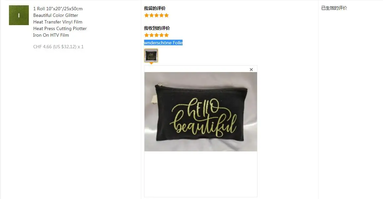This screenshot has width=383, height=199.
Task: Click fifth star under 我留的评价
Action: pyautogui.click(x=167, y=15)
